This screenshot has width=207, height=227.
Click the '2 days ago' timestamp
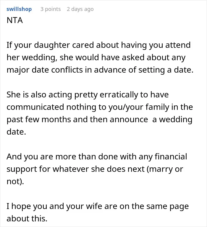point(80,9)
